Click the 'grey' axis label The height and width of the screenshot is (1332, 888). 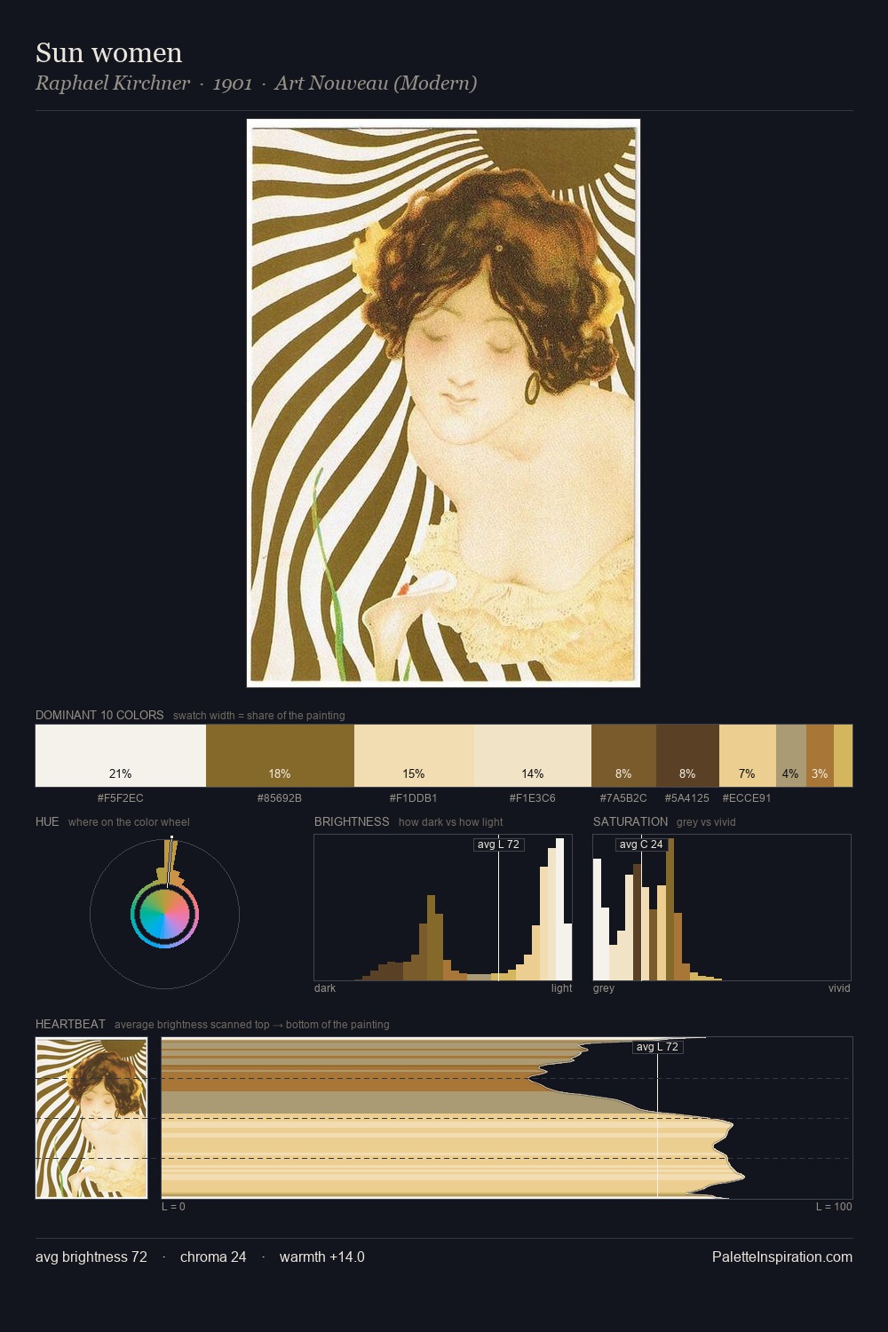click(604, 988)
